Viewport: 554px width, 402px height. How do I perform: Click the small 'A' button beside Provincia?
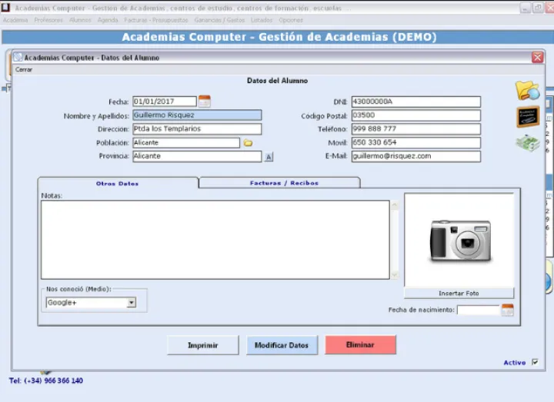click(269, 157)
